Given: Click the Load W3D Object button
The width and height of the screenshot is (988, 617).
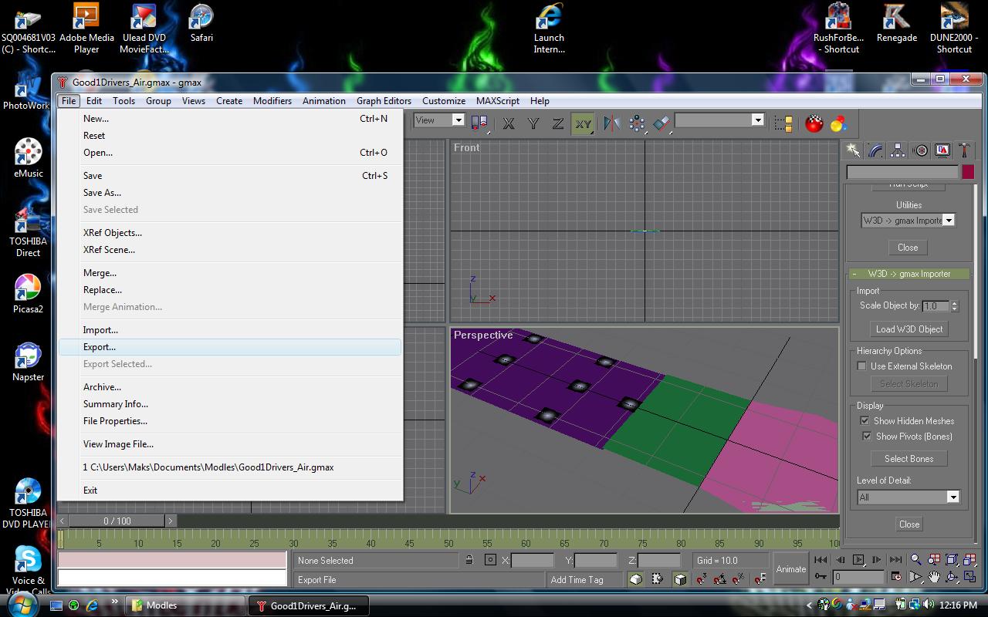Looking at the screenshot, I should [908, 329].
